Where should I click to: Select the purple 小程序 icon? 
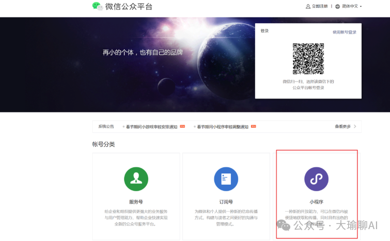(x=316, y=179)
